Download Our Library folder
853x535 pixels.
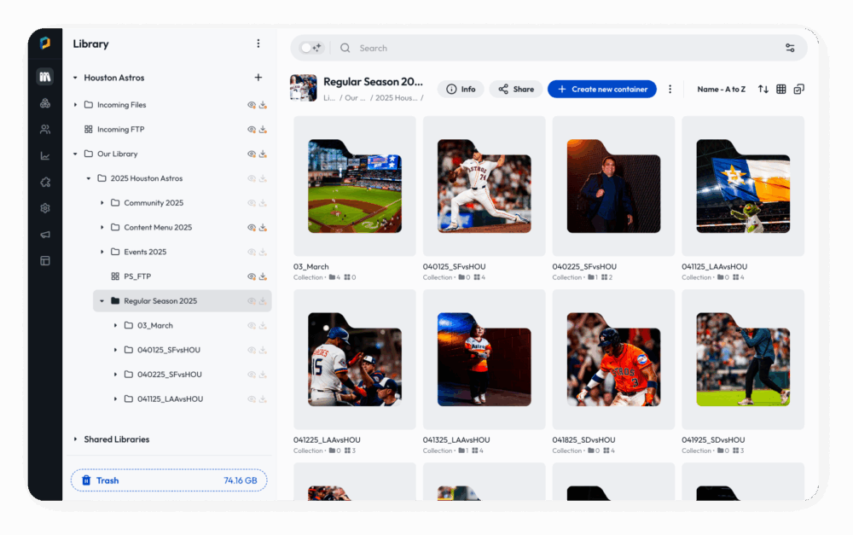[263, 154]
